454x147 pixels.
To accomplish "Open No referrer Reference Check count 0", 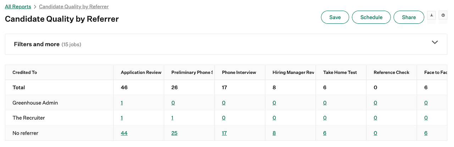I will (x=375, y=133).
